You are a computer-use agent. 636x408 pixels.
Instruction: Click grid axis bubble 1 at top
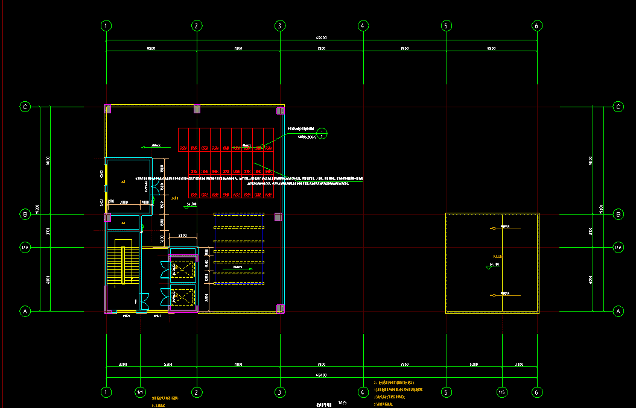(106, 25)
